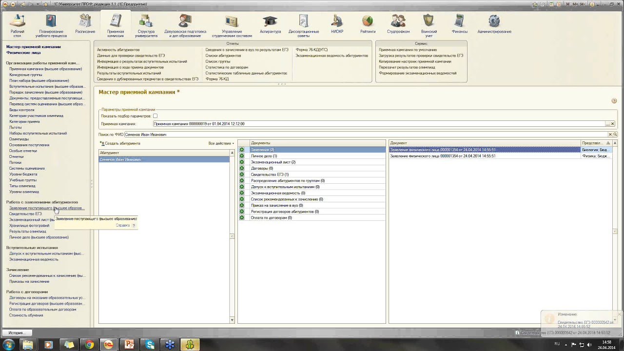The height and width of the screenshot is (351, 624).
Task: Click green plus beside Оплата по договорам (0)
Action: [x=242, y=218]
